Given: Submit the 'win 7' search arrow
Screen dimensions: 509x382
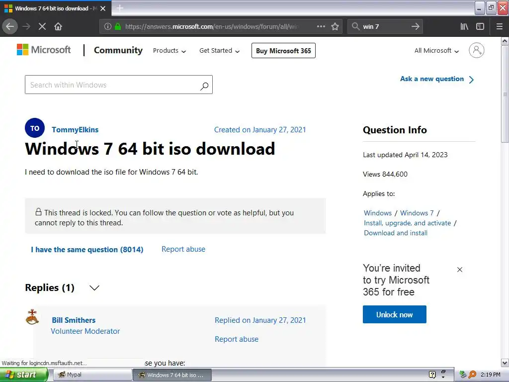Looking at the screenshot, I should coord(415,26).
